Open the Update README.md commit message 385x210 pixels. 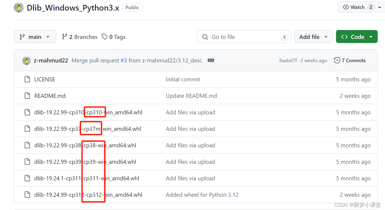[191, 96]
